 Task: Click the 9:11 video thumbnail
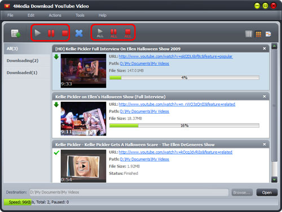point(83,119)
